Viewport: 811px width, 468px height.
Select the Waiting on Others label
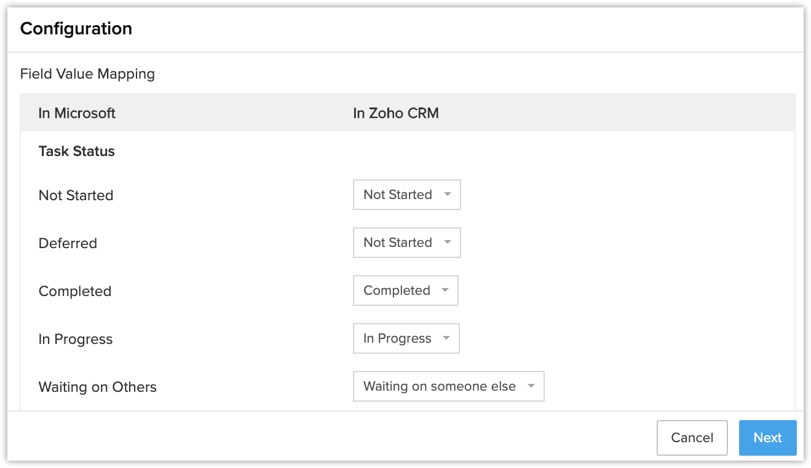click(98, 387)
